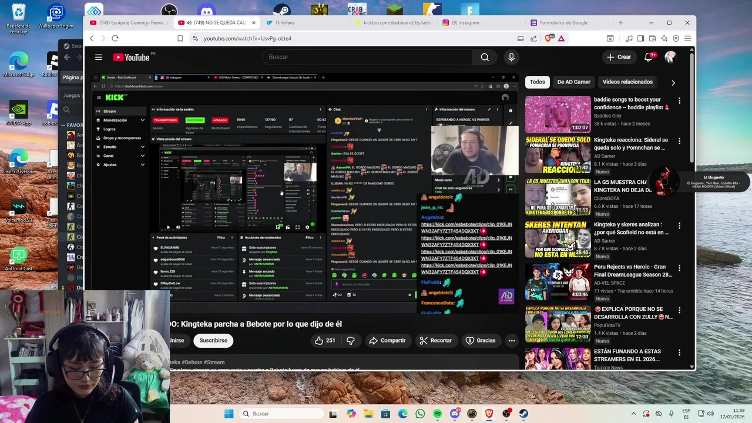Open YouTube notifications bell
Screen dimensions: 752x423
point(649,57)
